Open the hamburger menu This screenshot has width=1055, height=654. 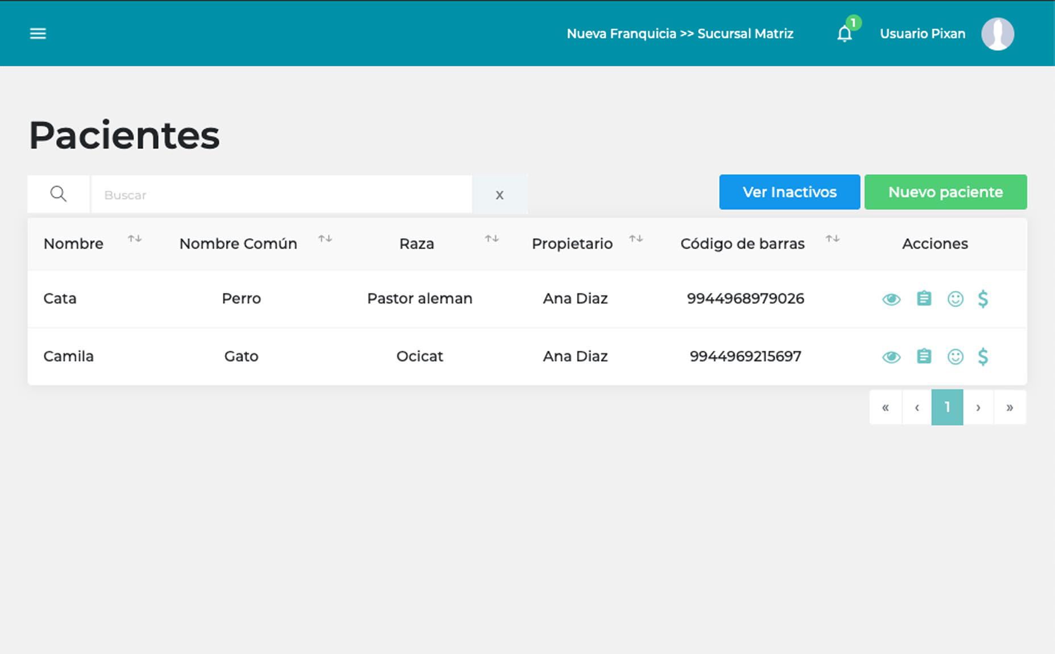[38, 34]
